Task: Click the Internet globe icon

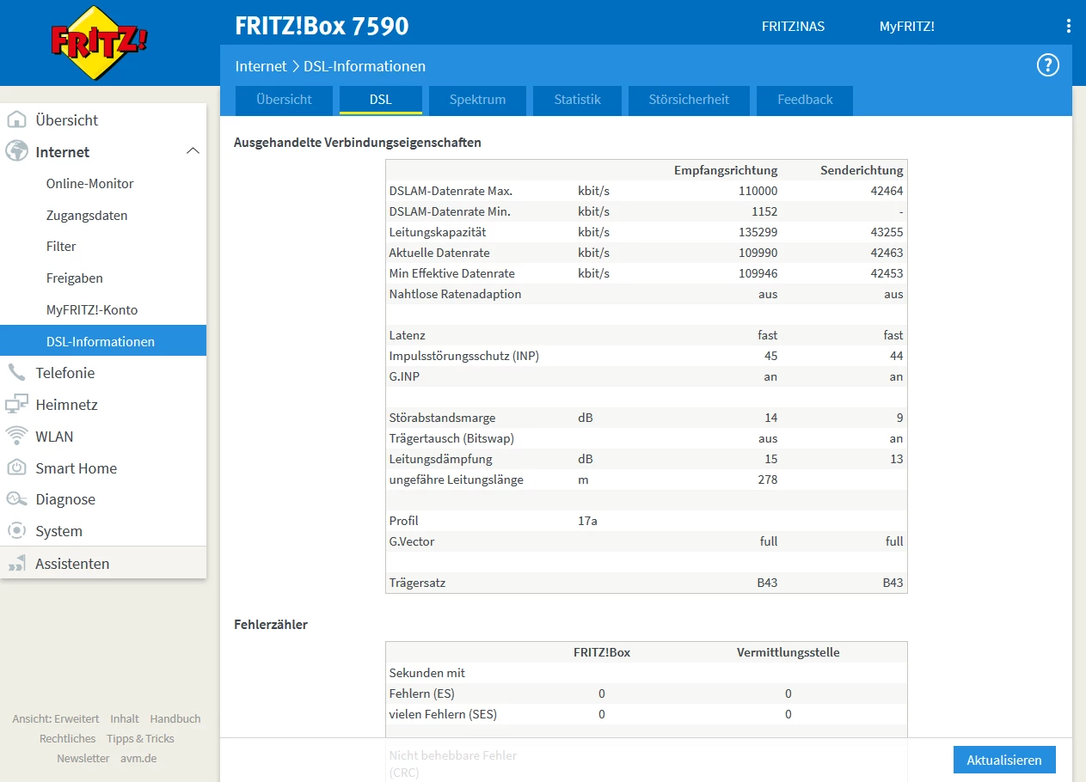Action: (x=16, y=152)
